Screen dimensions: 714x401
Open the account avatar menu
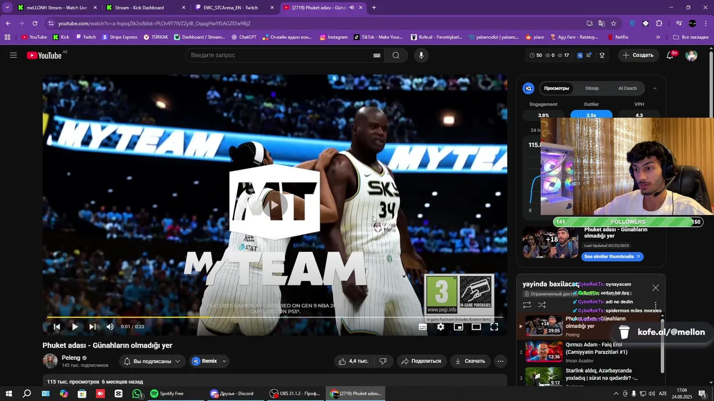(x=691, y=55)
